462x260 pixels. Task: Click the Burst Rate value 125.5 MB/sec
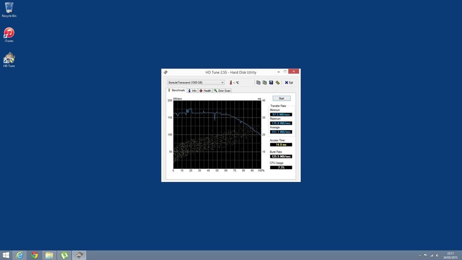coord(281,157)
